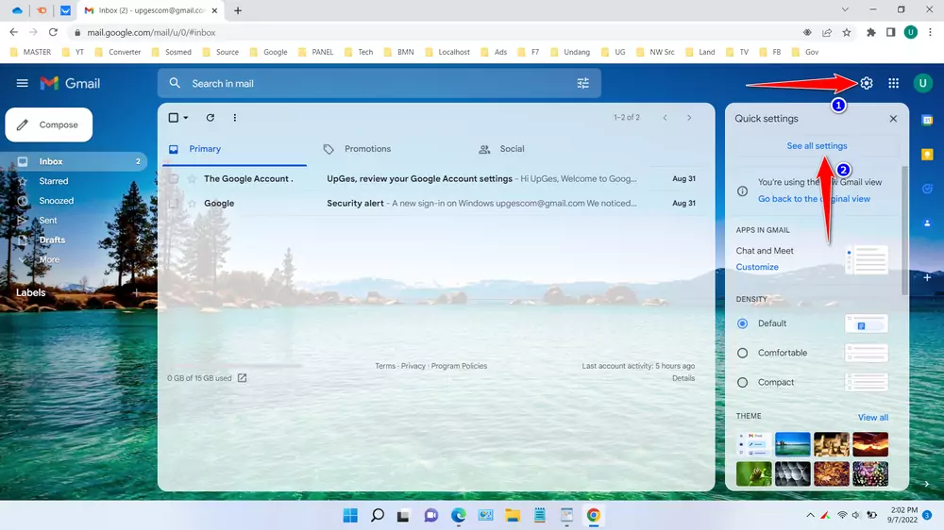
Task: Open the Sent folder
Action: pos(48,220)
